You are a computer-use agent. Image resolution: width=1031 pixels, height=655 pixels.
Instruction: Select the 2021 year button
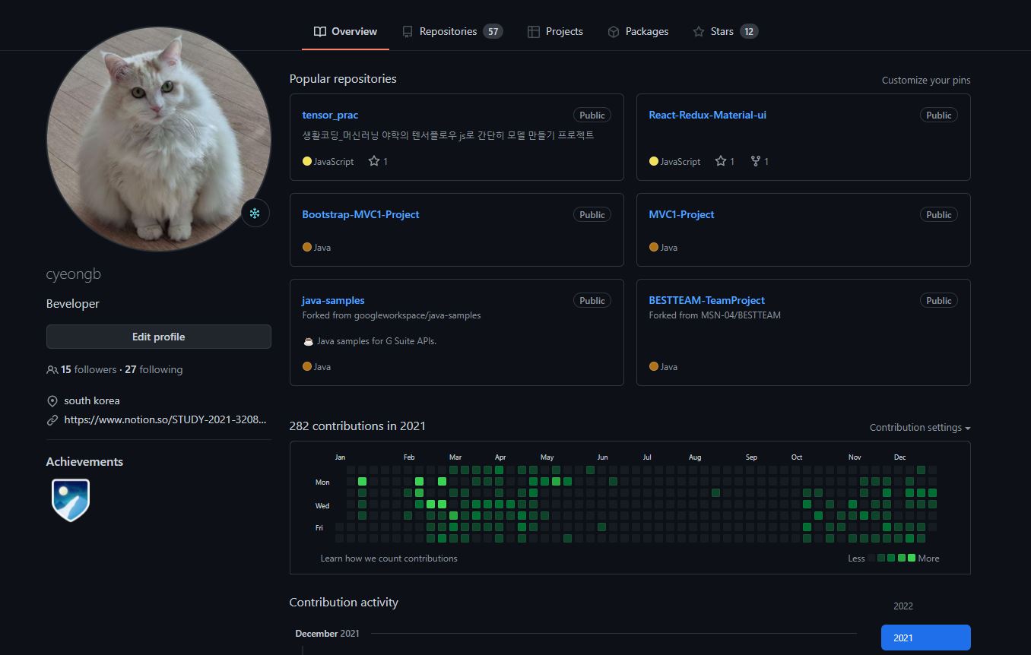coord(926,638)
